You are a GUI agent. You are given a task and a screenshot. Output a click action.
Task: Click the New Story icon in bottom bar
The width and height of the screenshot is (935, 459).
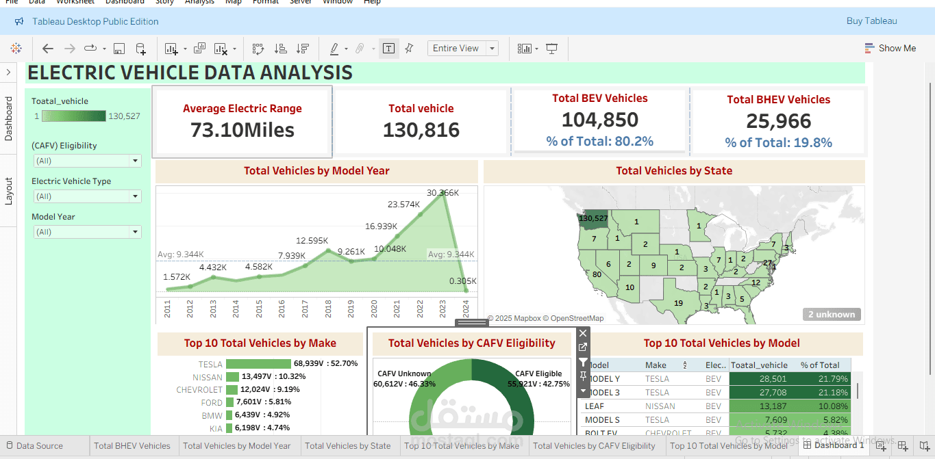pyautogui.click(x=924, y=446)
